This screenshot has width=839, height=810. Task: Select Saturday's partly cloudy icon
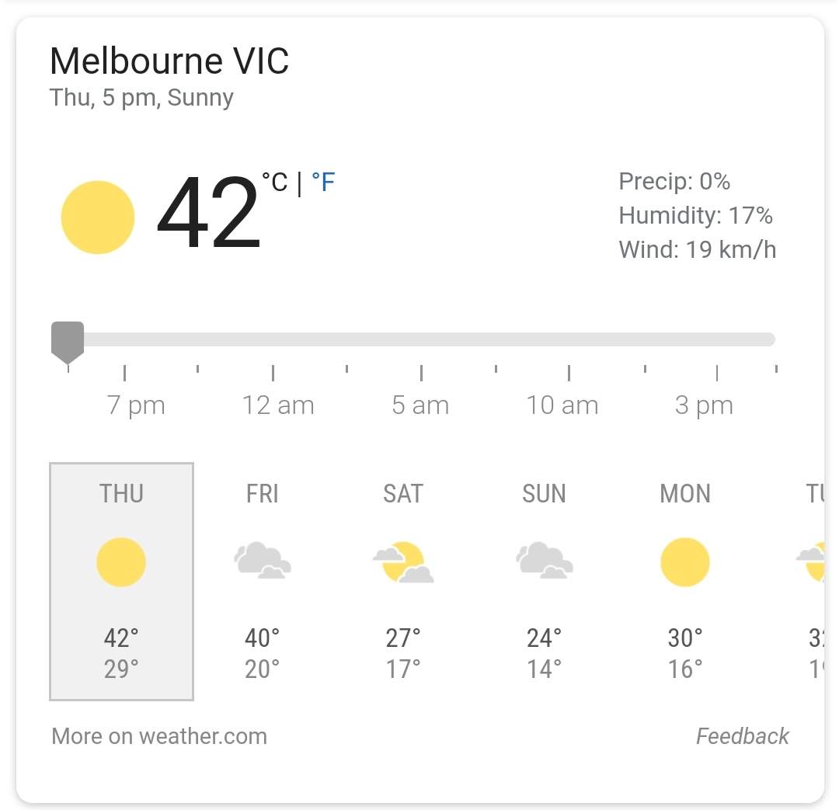pyautogui.click(x=403, y=561)
